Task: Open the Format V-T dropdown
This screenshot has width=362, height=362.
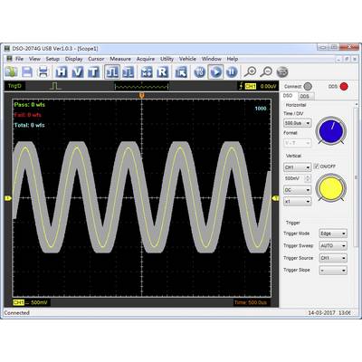Action: coord(298,143)
